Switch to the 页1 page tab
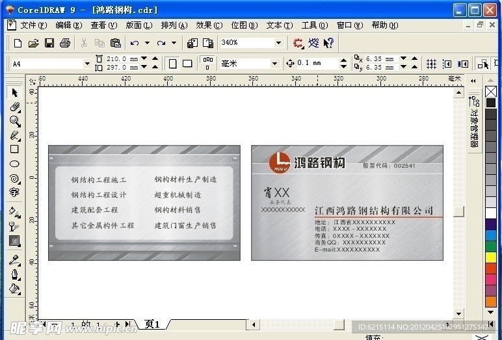This screenshot has height=340, width=502. pos(152,324)
